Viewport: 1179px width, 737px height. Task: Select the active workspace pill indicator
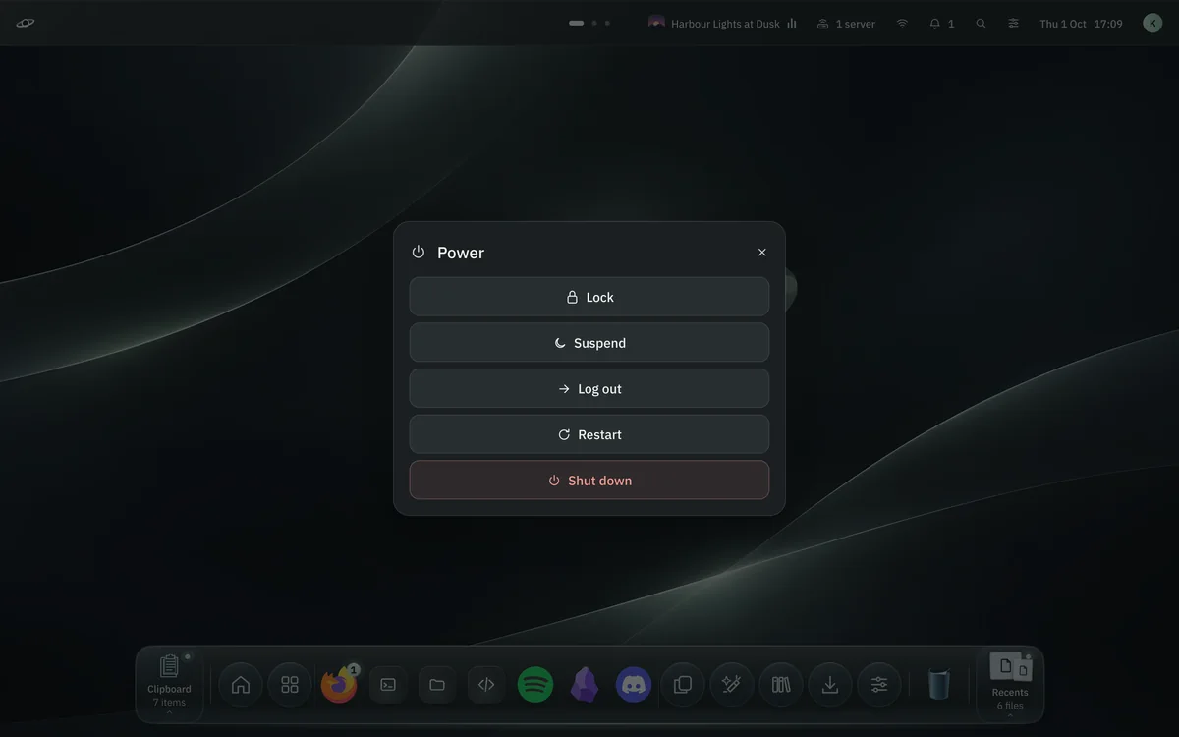tap(577, 23)
